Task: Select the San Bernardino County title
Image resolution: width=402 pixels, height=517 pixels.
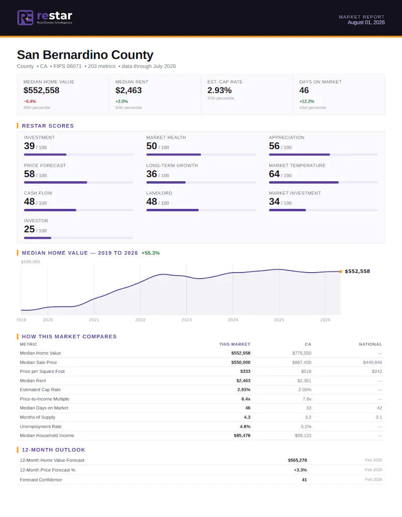Action: tap(85, 55)
